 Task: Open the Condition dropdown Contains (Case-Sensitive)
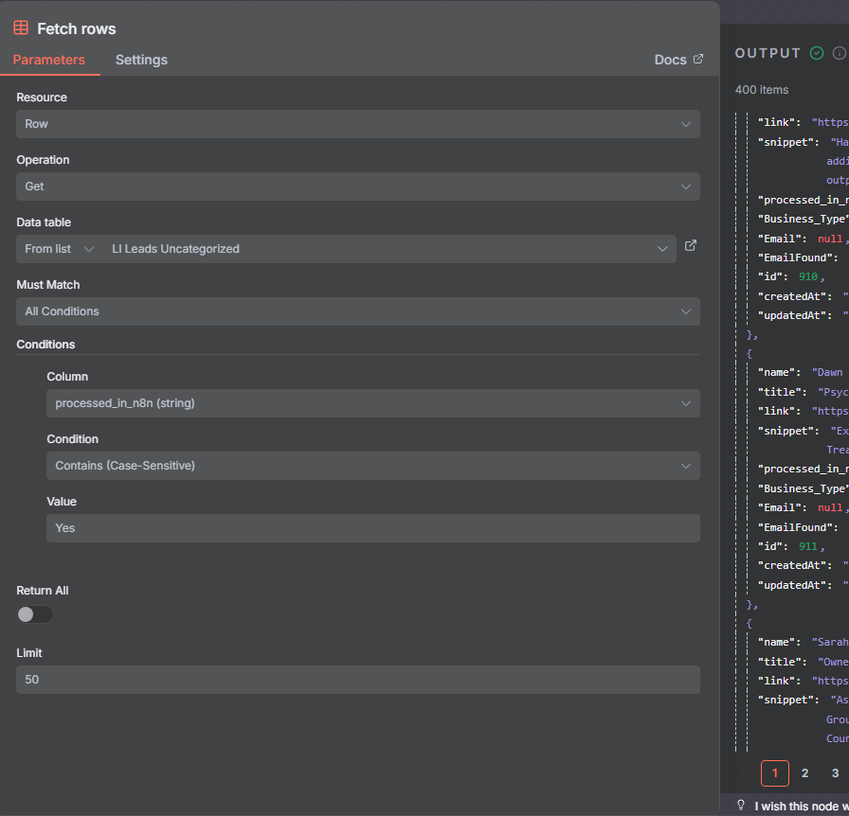373,466
